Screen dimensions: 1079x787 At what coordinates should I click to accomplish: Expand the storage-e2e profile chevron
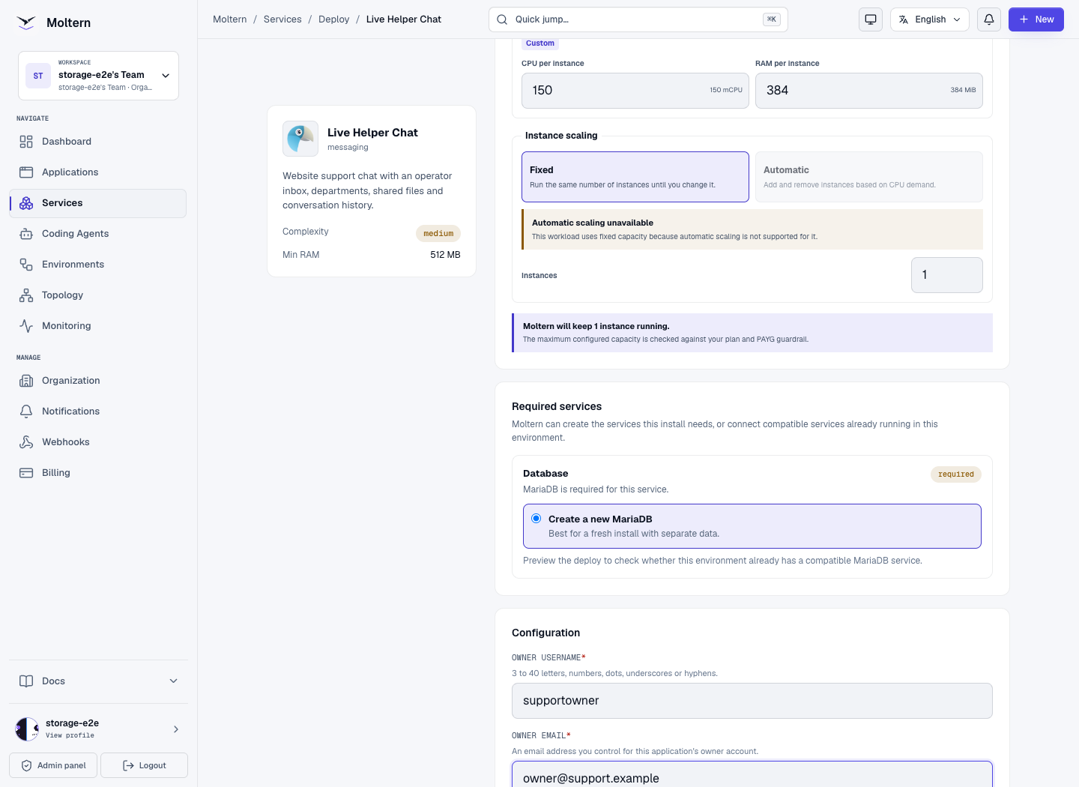pos(176,729)
